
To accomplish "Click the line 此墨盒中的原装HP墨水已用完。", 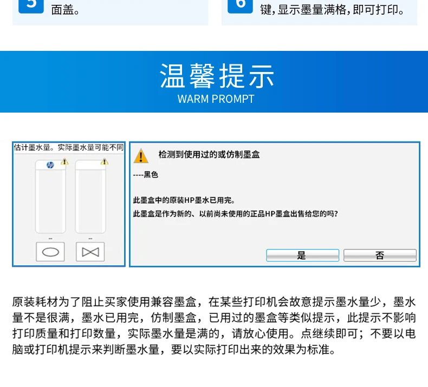I will point(184,200).
